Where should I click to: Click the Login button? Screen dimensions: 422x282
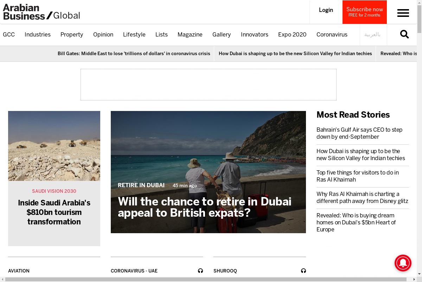326,10
